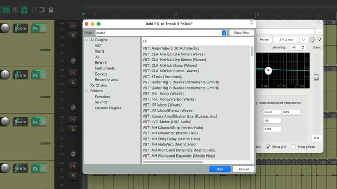Image resolution: width=337 pixels, height=189 pixels.
Task: Cancel the Add FX dialog
Action: 243,169
